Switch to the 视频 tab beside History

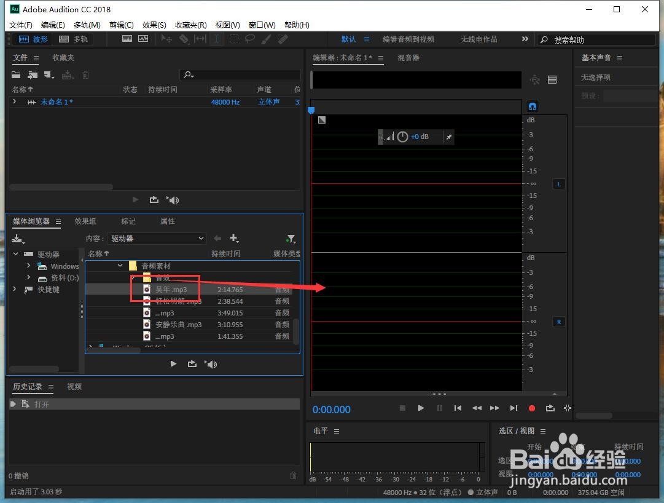coord(74,386)
